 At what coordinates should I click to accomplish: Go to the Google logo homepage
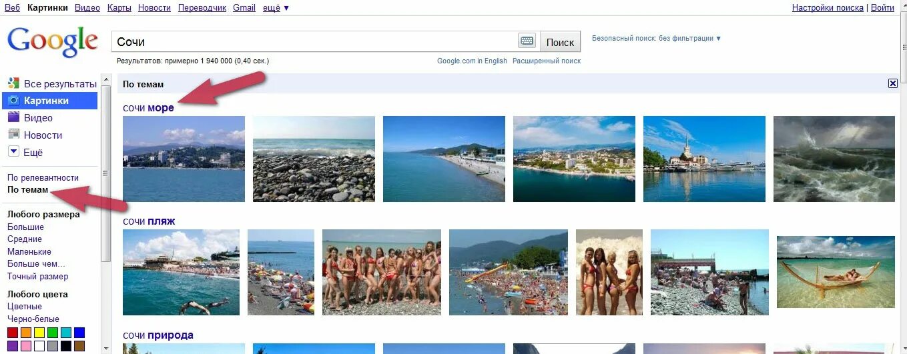53,43
